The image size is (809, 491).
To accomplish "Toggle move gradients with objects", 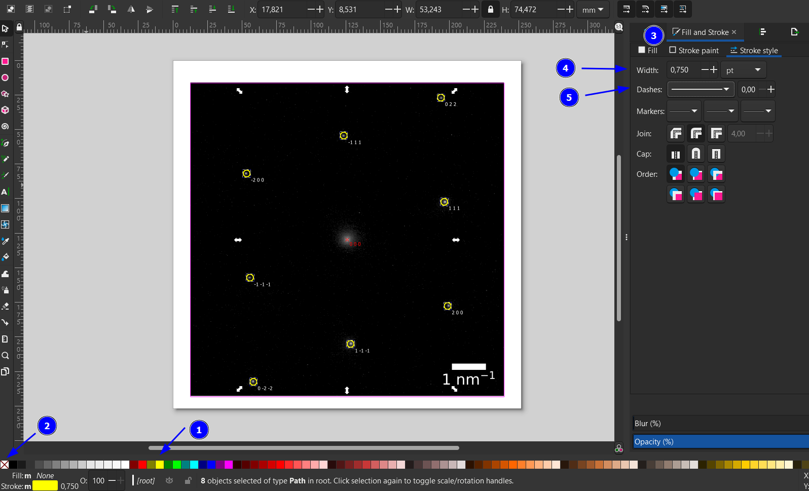I will (664, 9).
